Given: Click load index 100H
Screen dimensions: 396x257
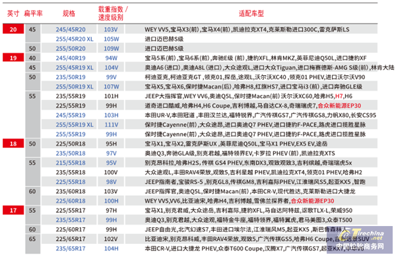Looking at the screenshot, I should 112,201.
